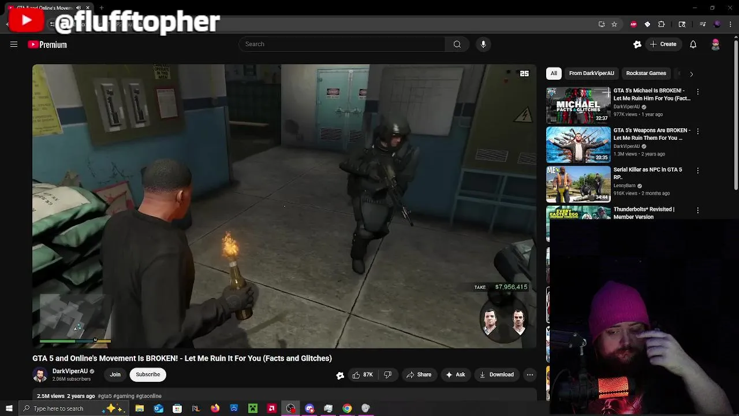Viewport: 739px width, 416px height.
Task: Open the notifications bell
Action: [693, 44]
